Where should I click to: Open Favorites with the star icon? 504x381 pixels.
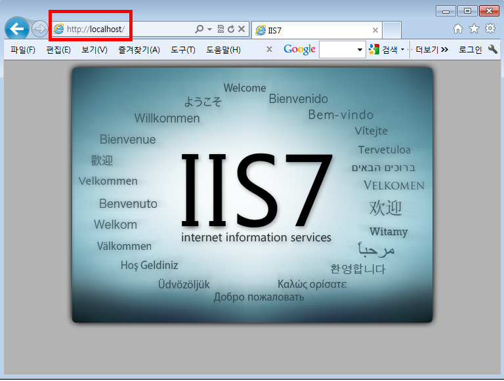click(474, 29)
